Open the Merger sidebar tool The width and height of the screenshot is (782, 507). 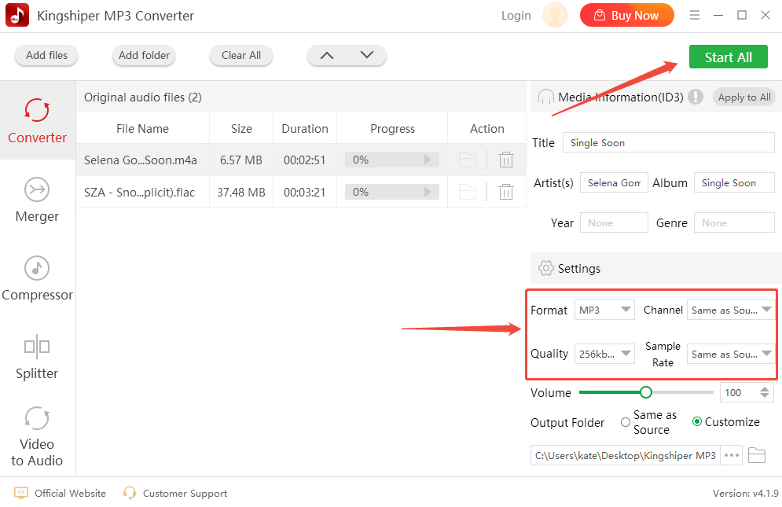pos(38,200)
